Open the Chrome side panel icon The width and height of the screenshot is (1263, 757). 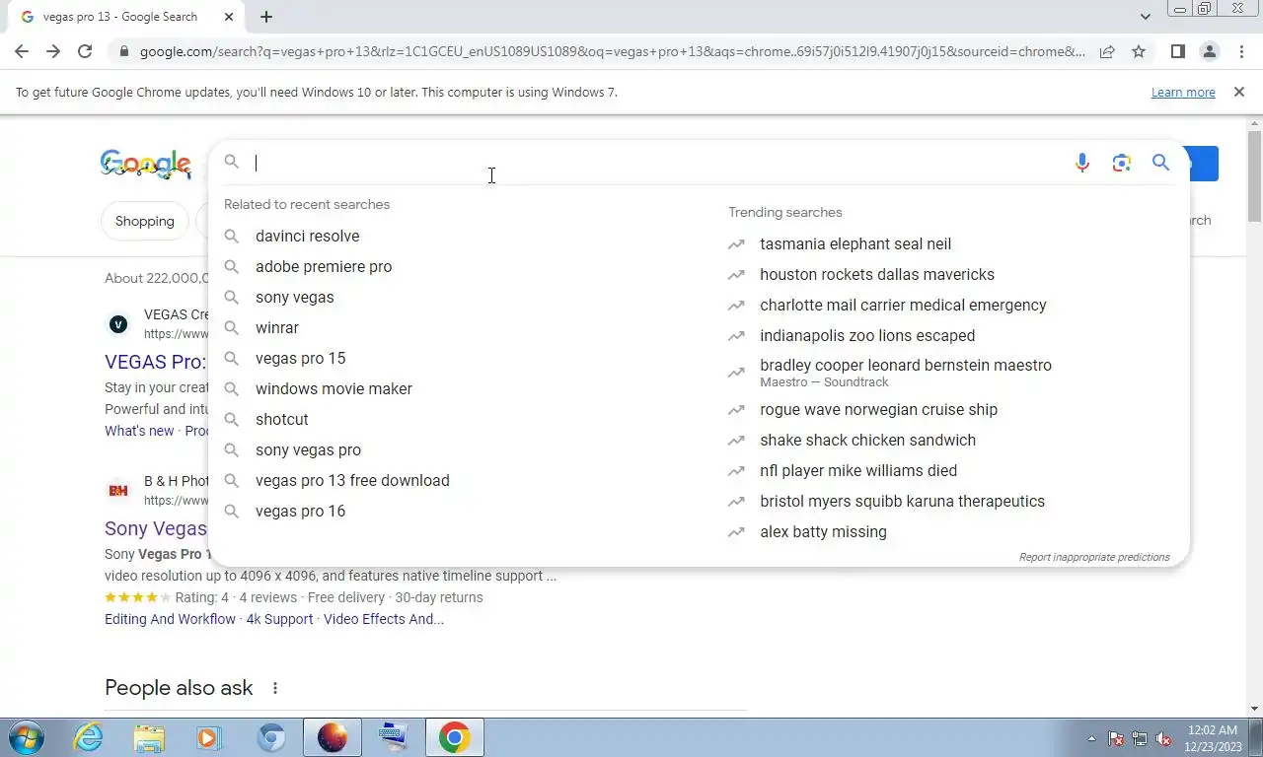click(x=1177, y=51)
